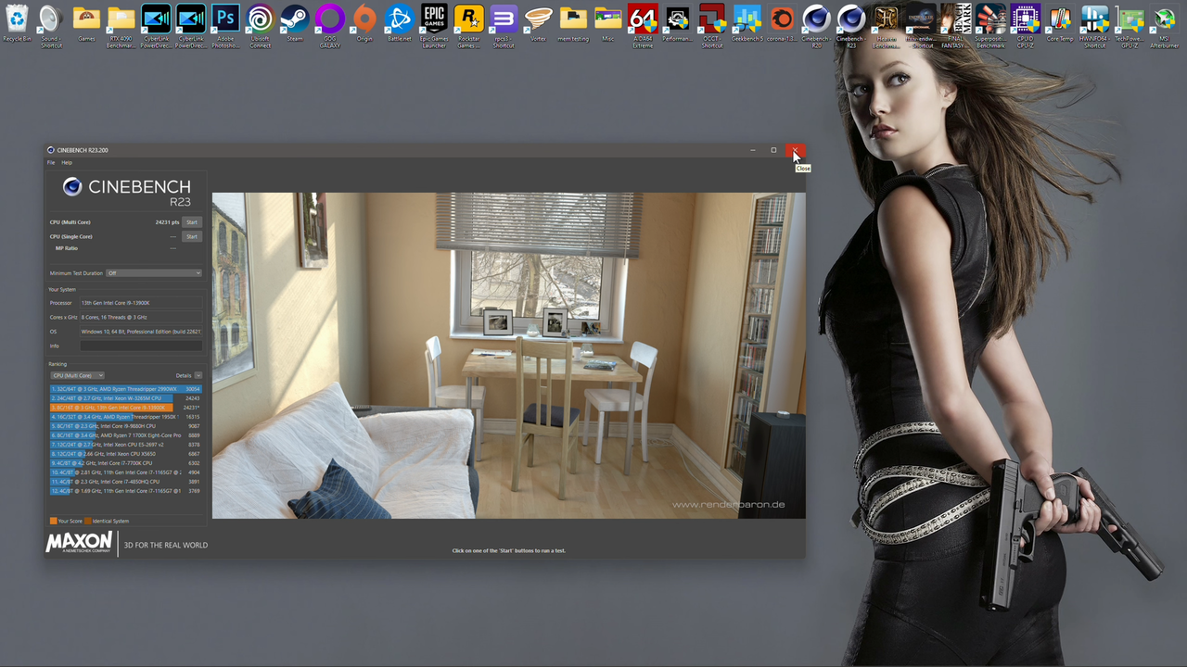1187x667 pixels.
Task: Launch CPUID CPU-Z shortcut
Action: [1025, 26]
